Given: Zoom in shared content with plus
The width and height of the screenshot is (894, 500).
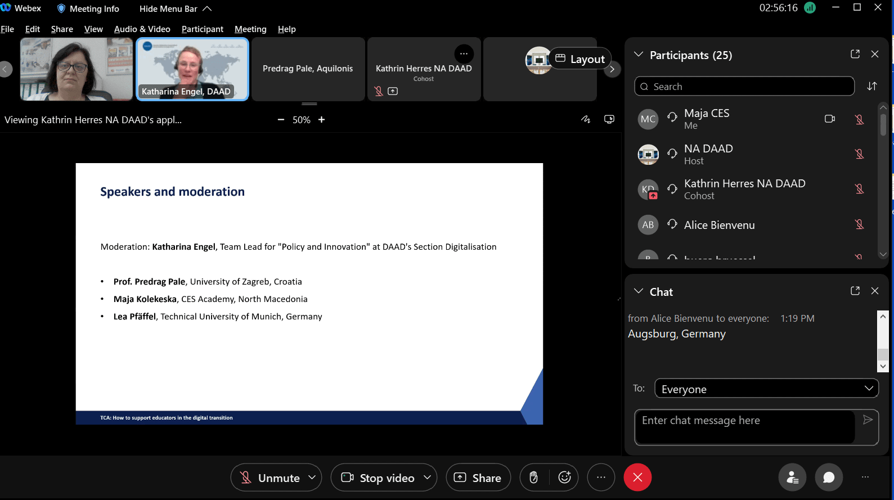Looking at the screenshot, I should [321, 120].
